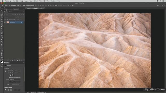Viewport: 166px width, 93px height.
Task: Click the foreground color swatch
Action: pos(1,61)
